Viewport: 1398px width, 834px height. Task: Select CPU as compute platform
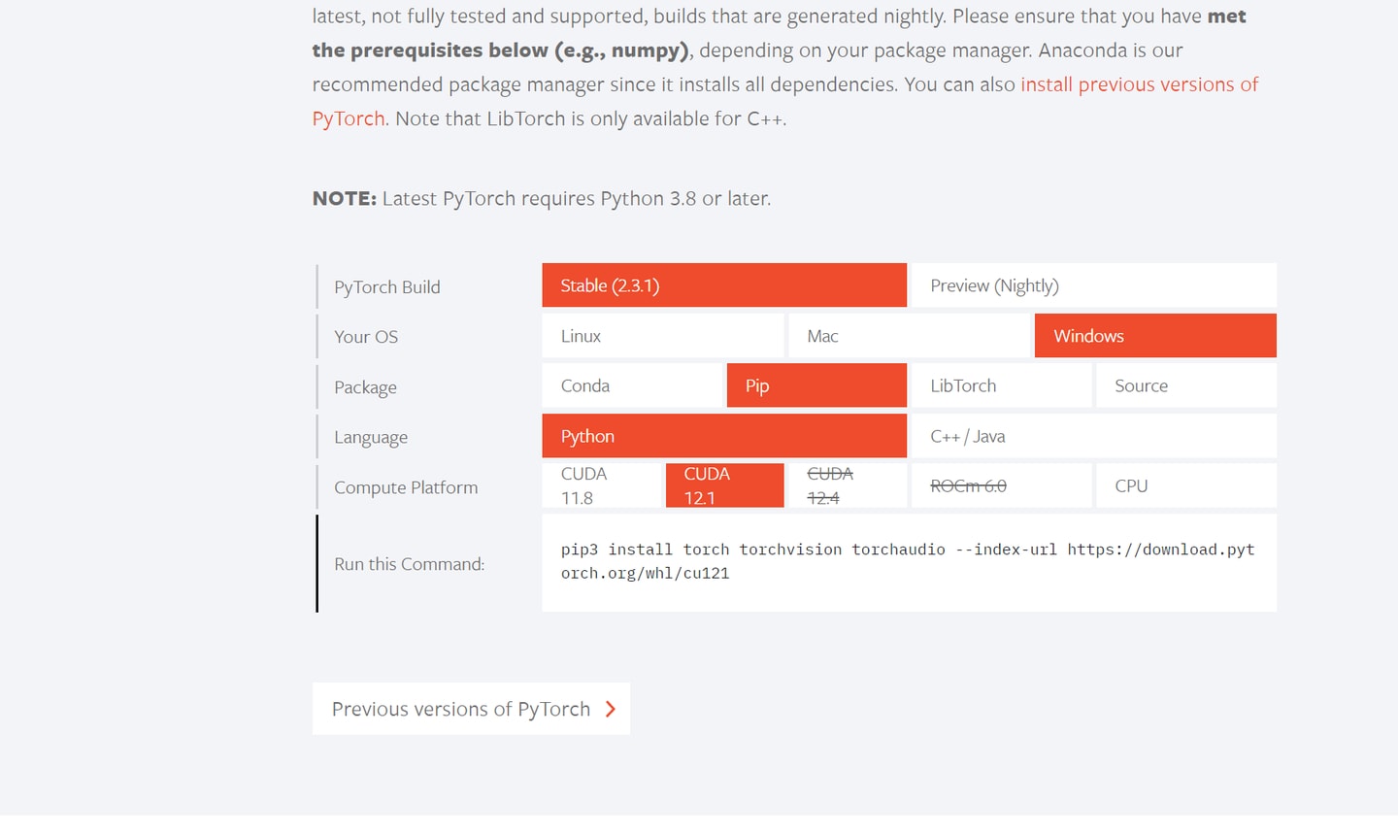point(1186,485)
